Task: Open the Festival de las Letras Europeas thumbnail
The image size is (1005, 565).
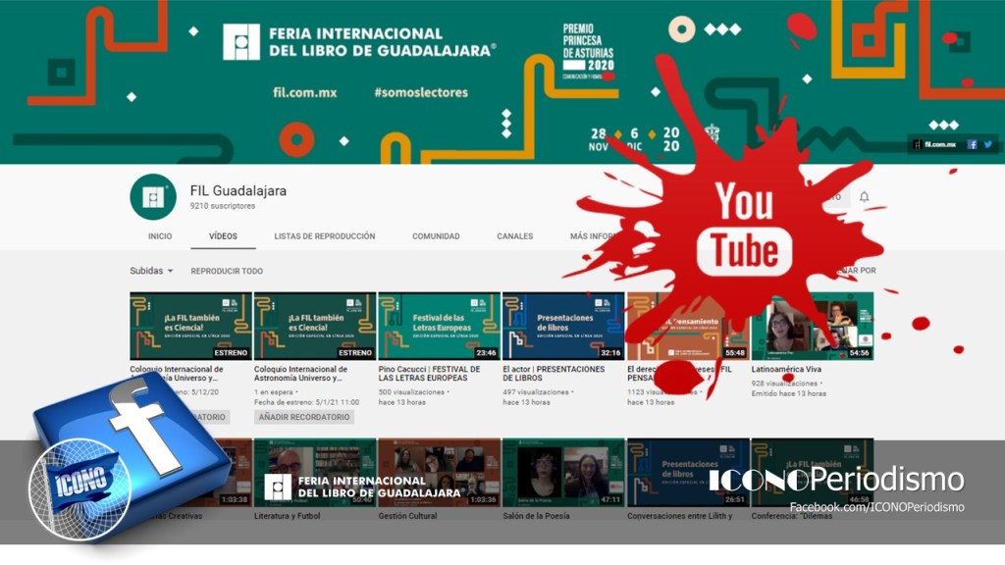Action: coord(439,326)
